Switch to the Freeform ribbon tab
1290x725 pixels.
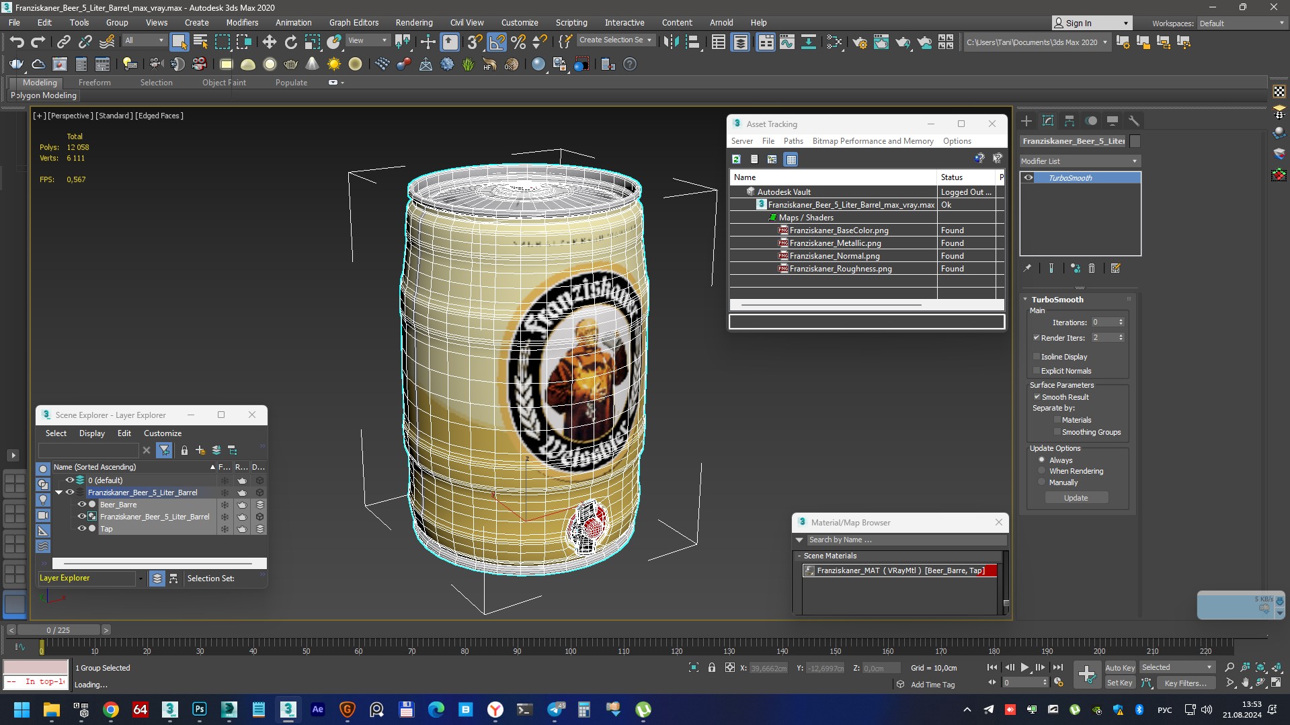coord(94,82)
